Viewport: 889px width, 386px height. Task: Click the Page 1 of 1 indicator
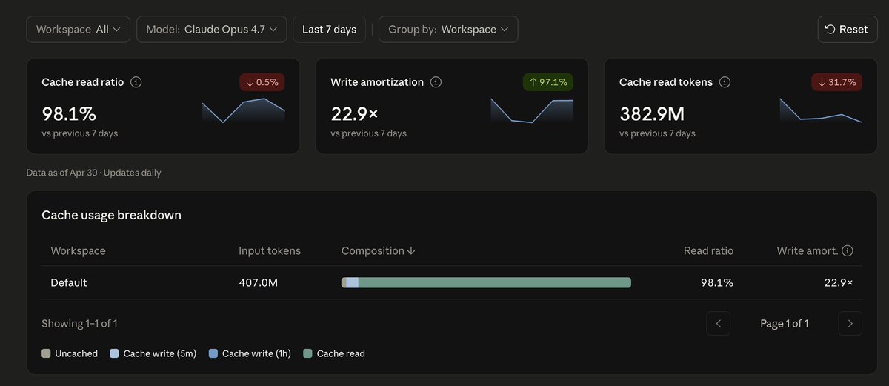[785, 324]
